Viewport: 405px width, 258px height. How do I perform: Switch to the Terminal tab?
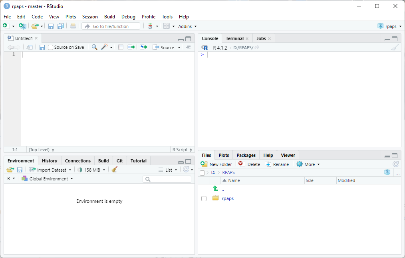point(234,38)
